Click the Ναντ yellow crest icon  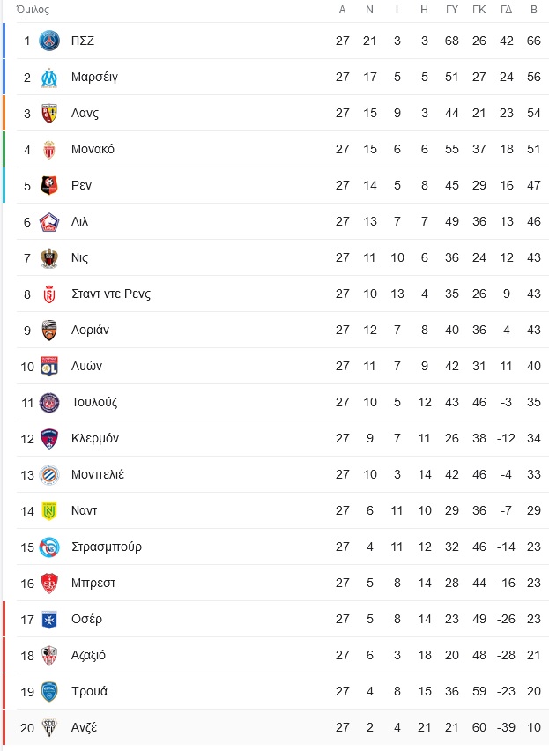point(49,510)
